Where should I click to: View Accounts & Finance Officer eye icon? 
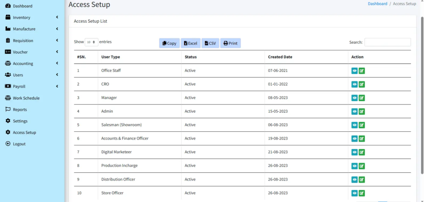[x=354, y=139]
